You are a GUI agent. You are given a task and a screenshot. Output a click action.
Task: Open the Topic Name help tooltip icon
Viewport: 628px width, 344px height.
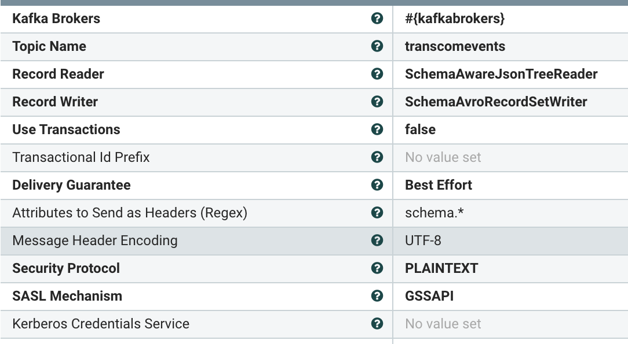pos(377,46)
